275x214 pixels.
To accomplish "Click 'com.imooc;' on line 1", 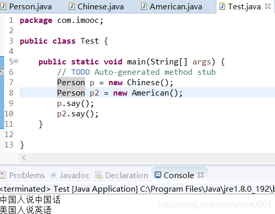I will (x=80, y=20).
